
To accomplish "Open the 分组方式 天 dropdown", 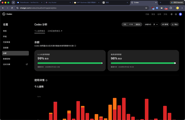I will pyautogui.click(x=151, y=24).
